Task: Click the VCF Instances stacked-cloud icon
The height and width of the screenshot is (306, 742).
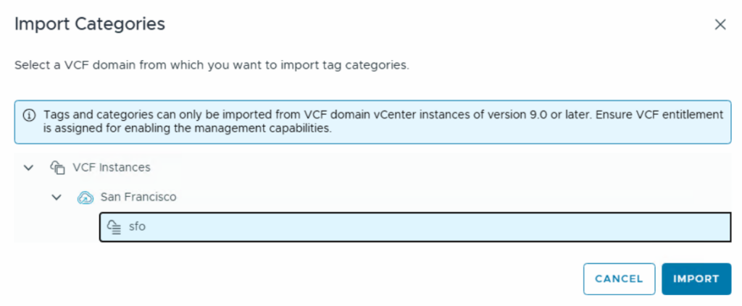Action: pos(58,167)
